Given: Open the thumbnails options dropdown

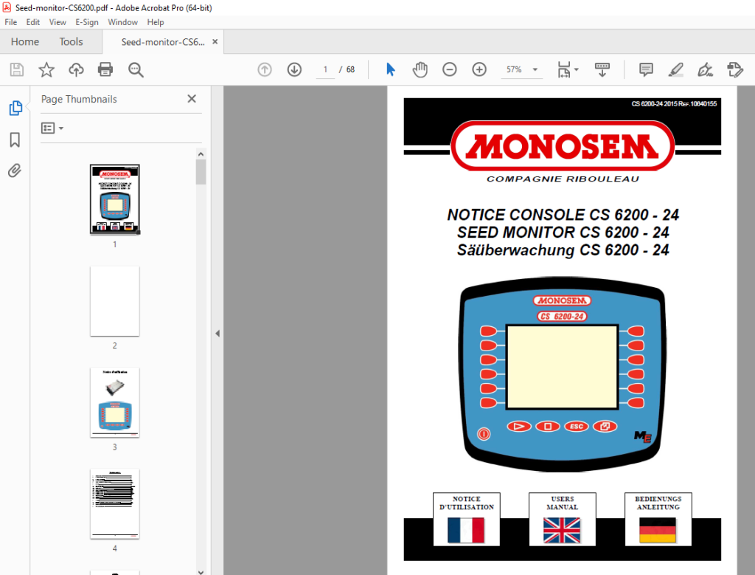Looking at the screenshot, I should pyautogui.click(x=52, y=128).
